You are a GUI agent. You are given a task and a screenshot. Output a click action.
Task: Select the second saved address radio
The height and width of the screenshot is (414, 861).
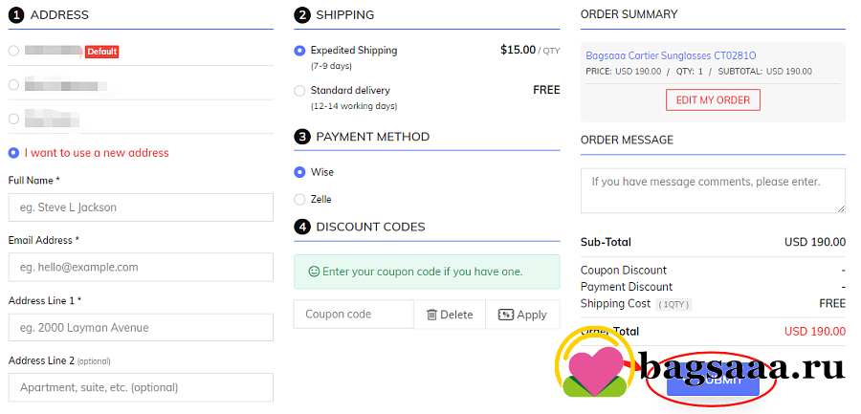pyautogui.click(x=13, y=84)
